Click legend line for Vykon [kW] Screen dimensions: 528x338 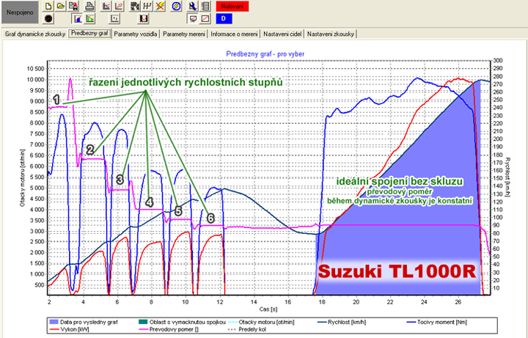pos(54,329)
